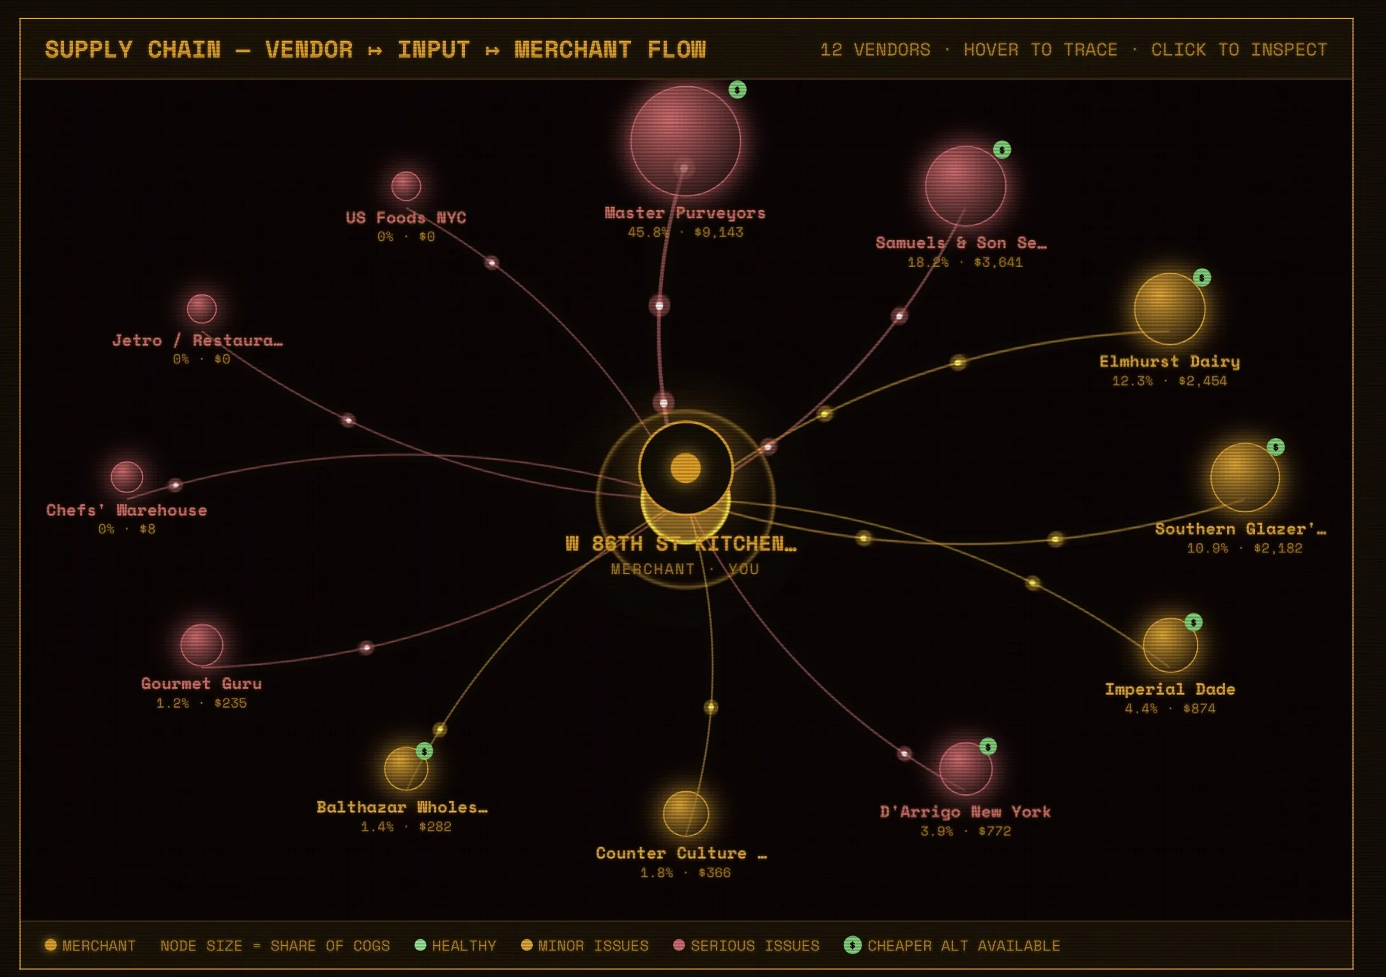Click cheaper-alt badge on Balthazar Wholesale
Screen dimensions: 1386x977
pos(424,751)
